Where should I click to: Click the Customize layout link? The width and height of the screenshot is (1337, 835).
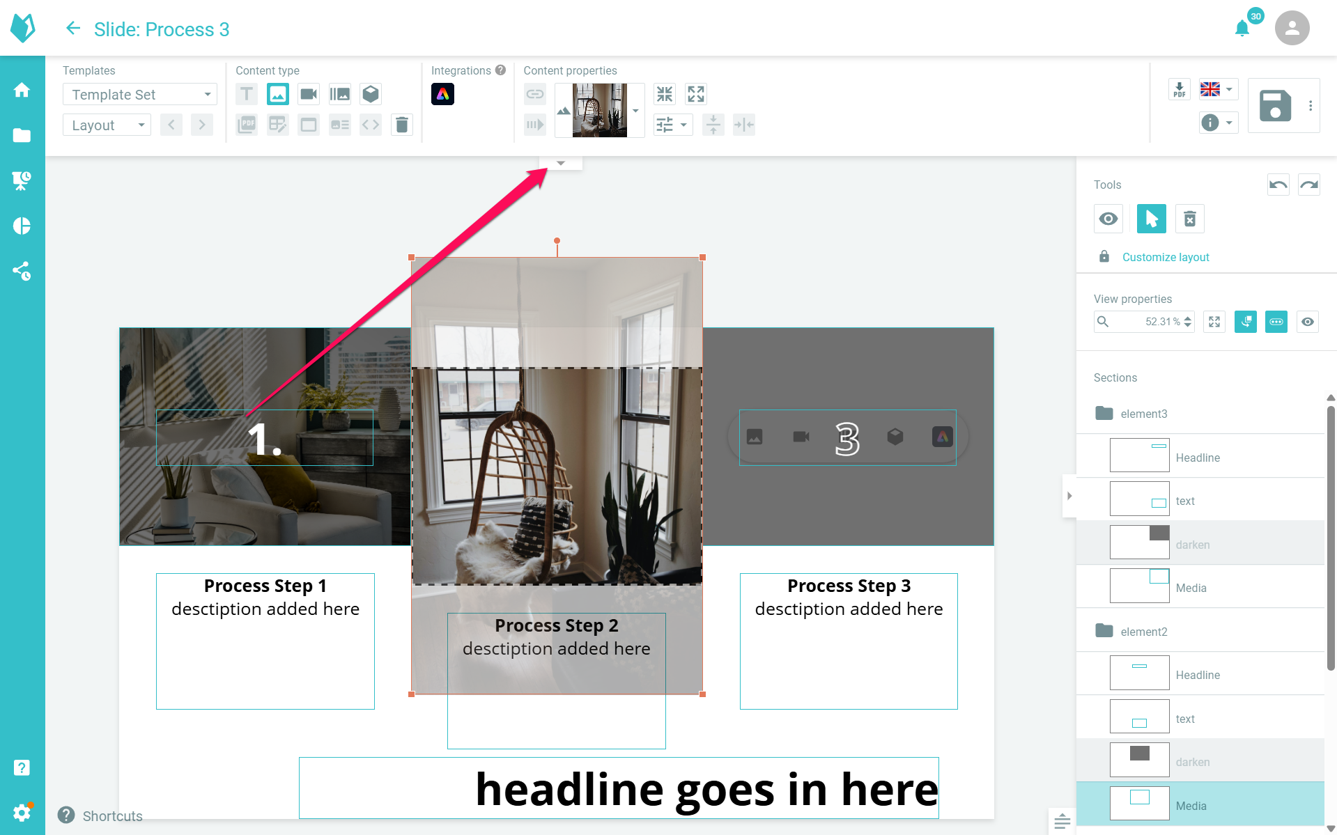pos(1166,257)
